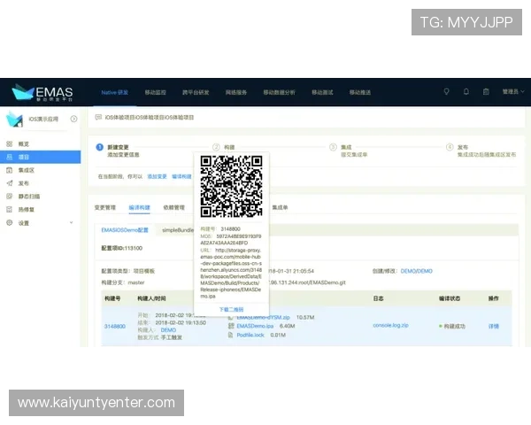Click step 1 新建变更 circle
The height and width of the screenshot is (425, 531).
pyautogui.click(x=99, y=147)
